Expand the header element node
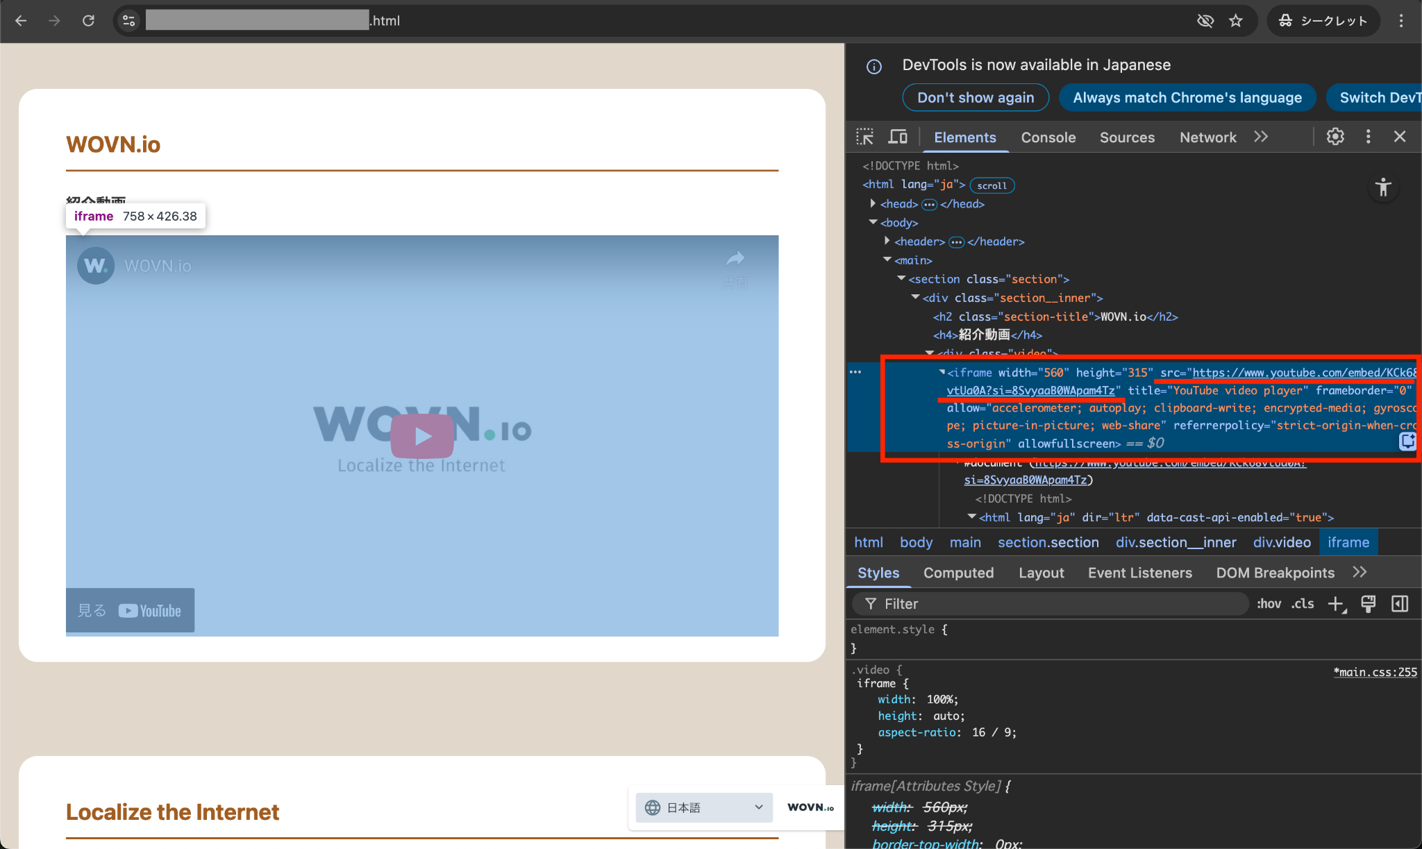 [x=887, y=241]
